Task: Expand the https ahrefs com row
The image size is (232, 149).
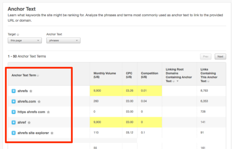Action: click(13, 112)
